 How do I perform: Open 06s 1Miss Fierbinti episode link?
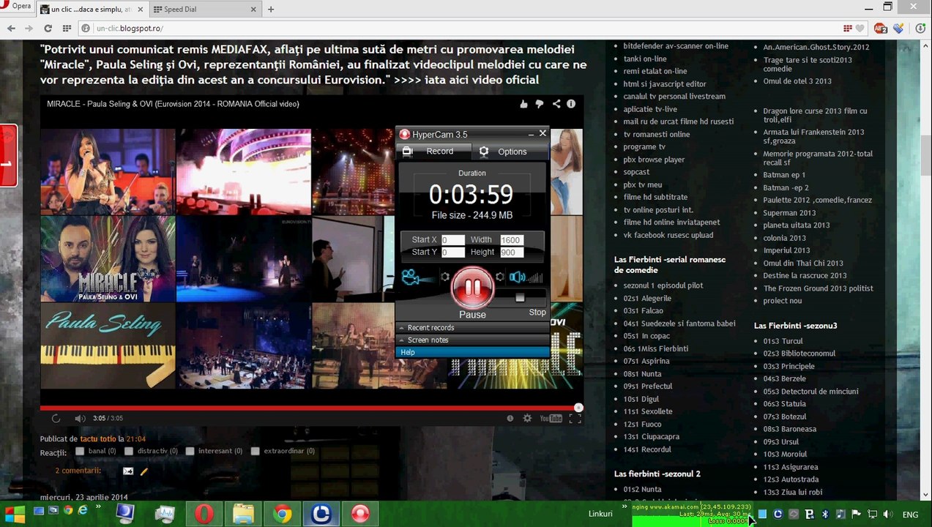pyautogui.click(x=656, y=348)
